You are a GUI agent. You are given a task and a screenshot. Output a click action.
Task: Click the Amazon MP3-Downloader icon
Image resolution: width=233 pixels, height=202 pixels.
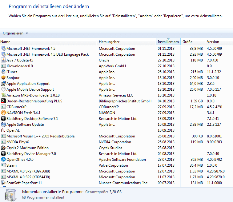click(3, 95)
